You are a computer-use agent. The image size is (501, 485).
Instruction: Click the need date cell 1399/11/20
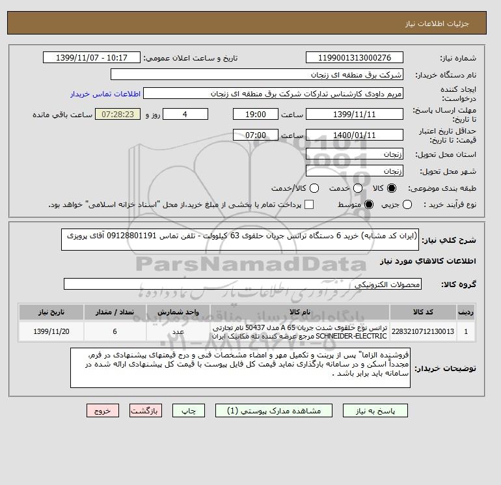[51, 331]
